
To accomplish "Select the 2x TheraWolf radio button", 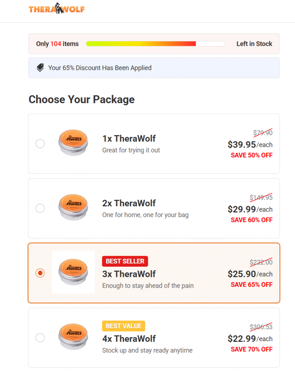I will coord(40,208).
